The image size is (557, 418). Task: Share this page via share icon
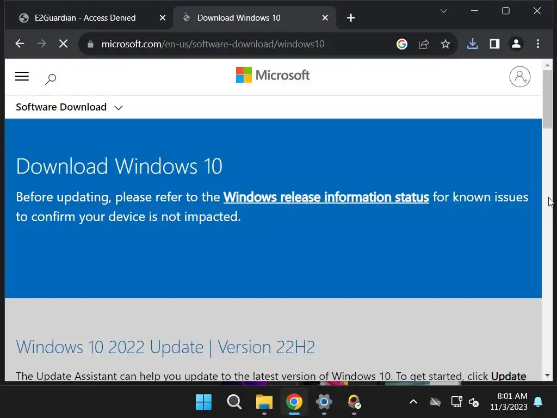coord(423,44)
